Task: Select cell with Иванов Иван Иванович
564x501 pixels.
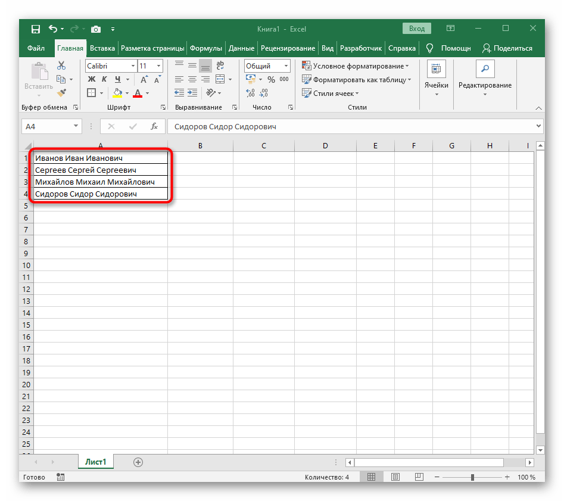Action: [x=100, y=158]
